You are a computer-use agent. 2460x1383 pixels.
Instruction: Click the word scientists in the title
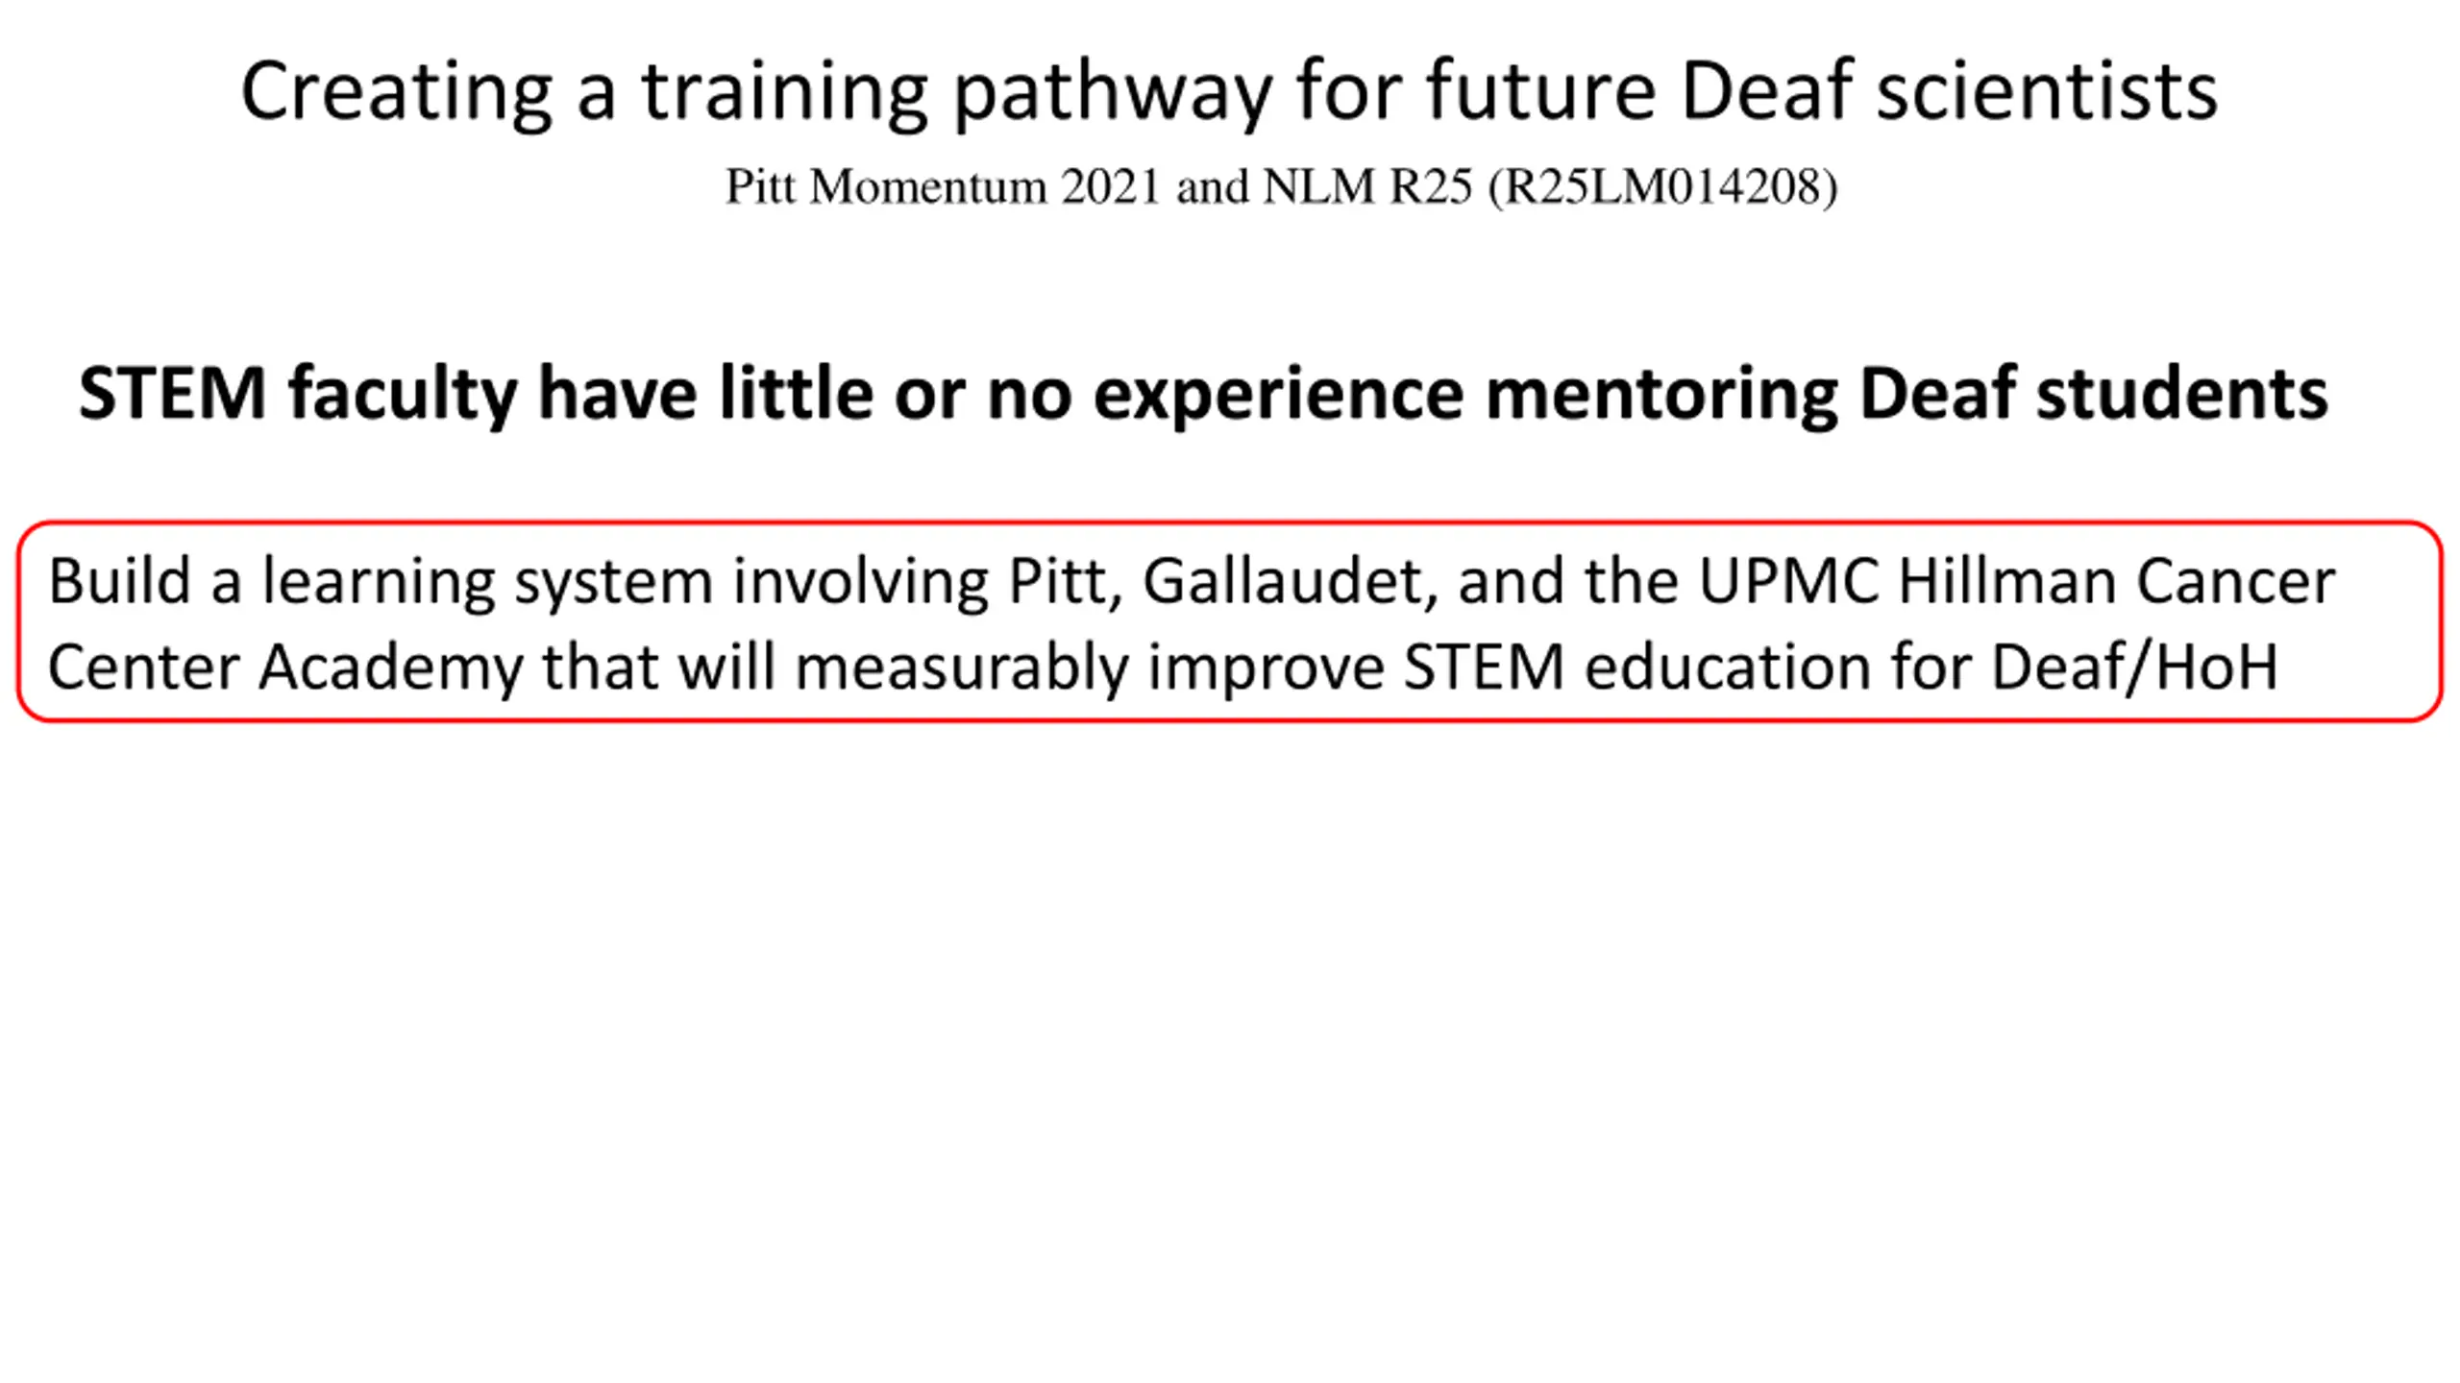tap(2047, 92)
